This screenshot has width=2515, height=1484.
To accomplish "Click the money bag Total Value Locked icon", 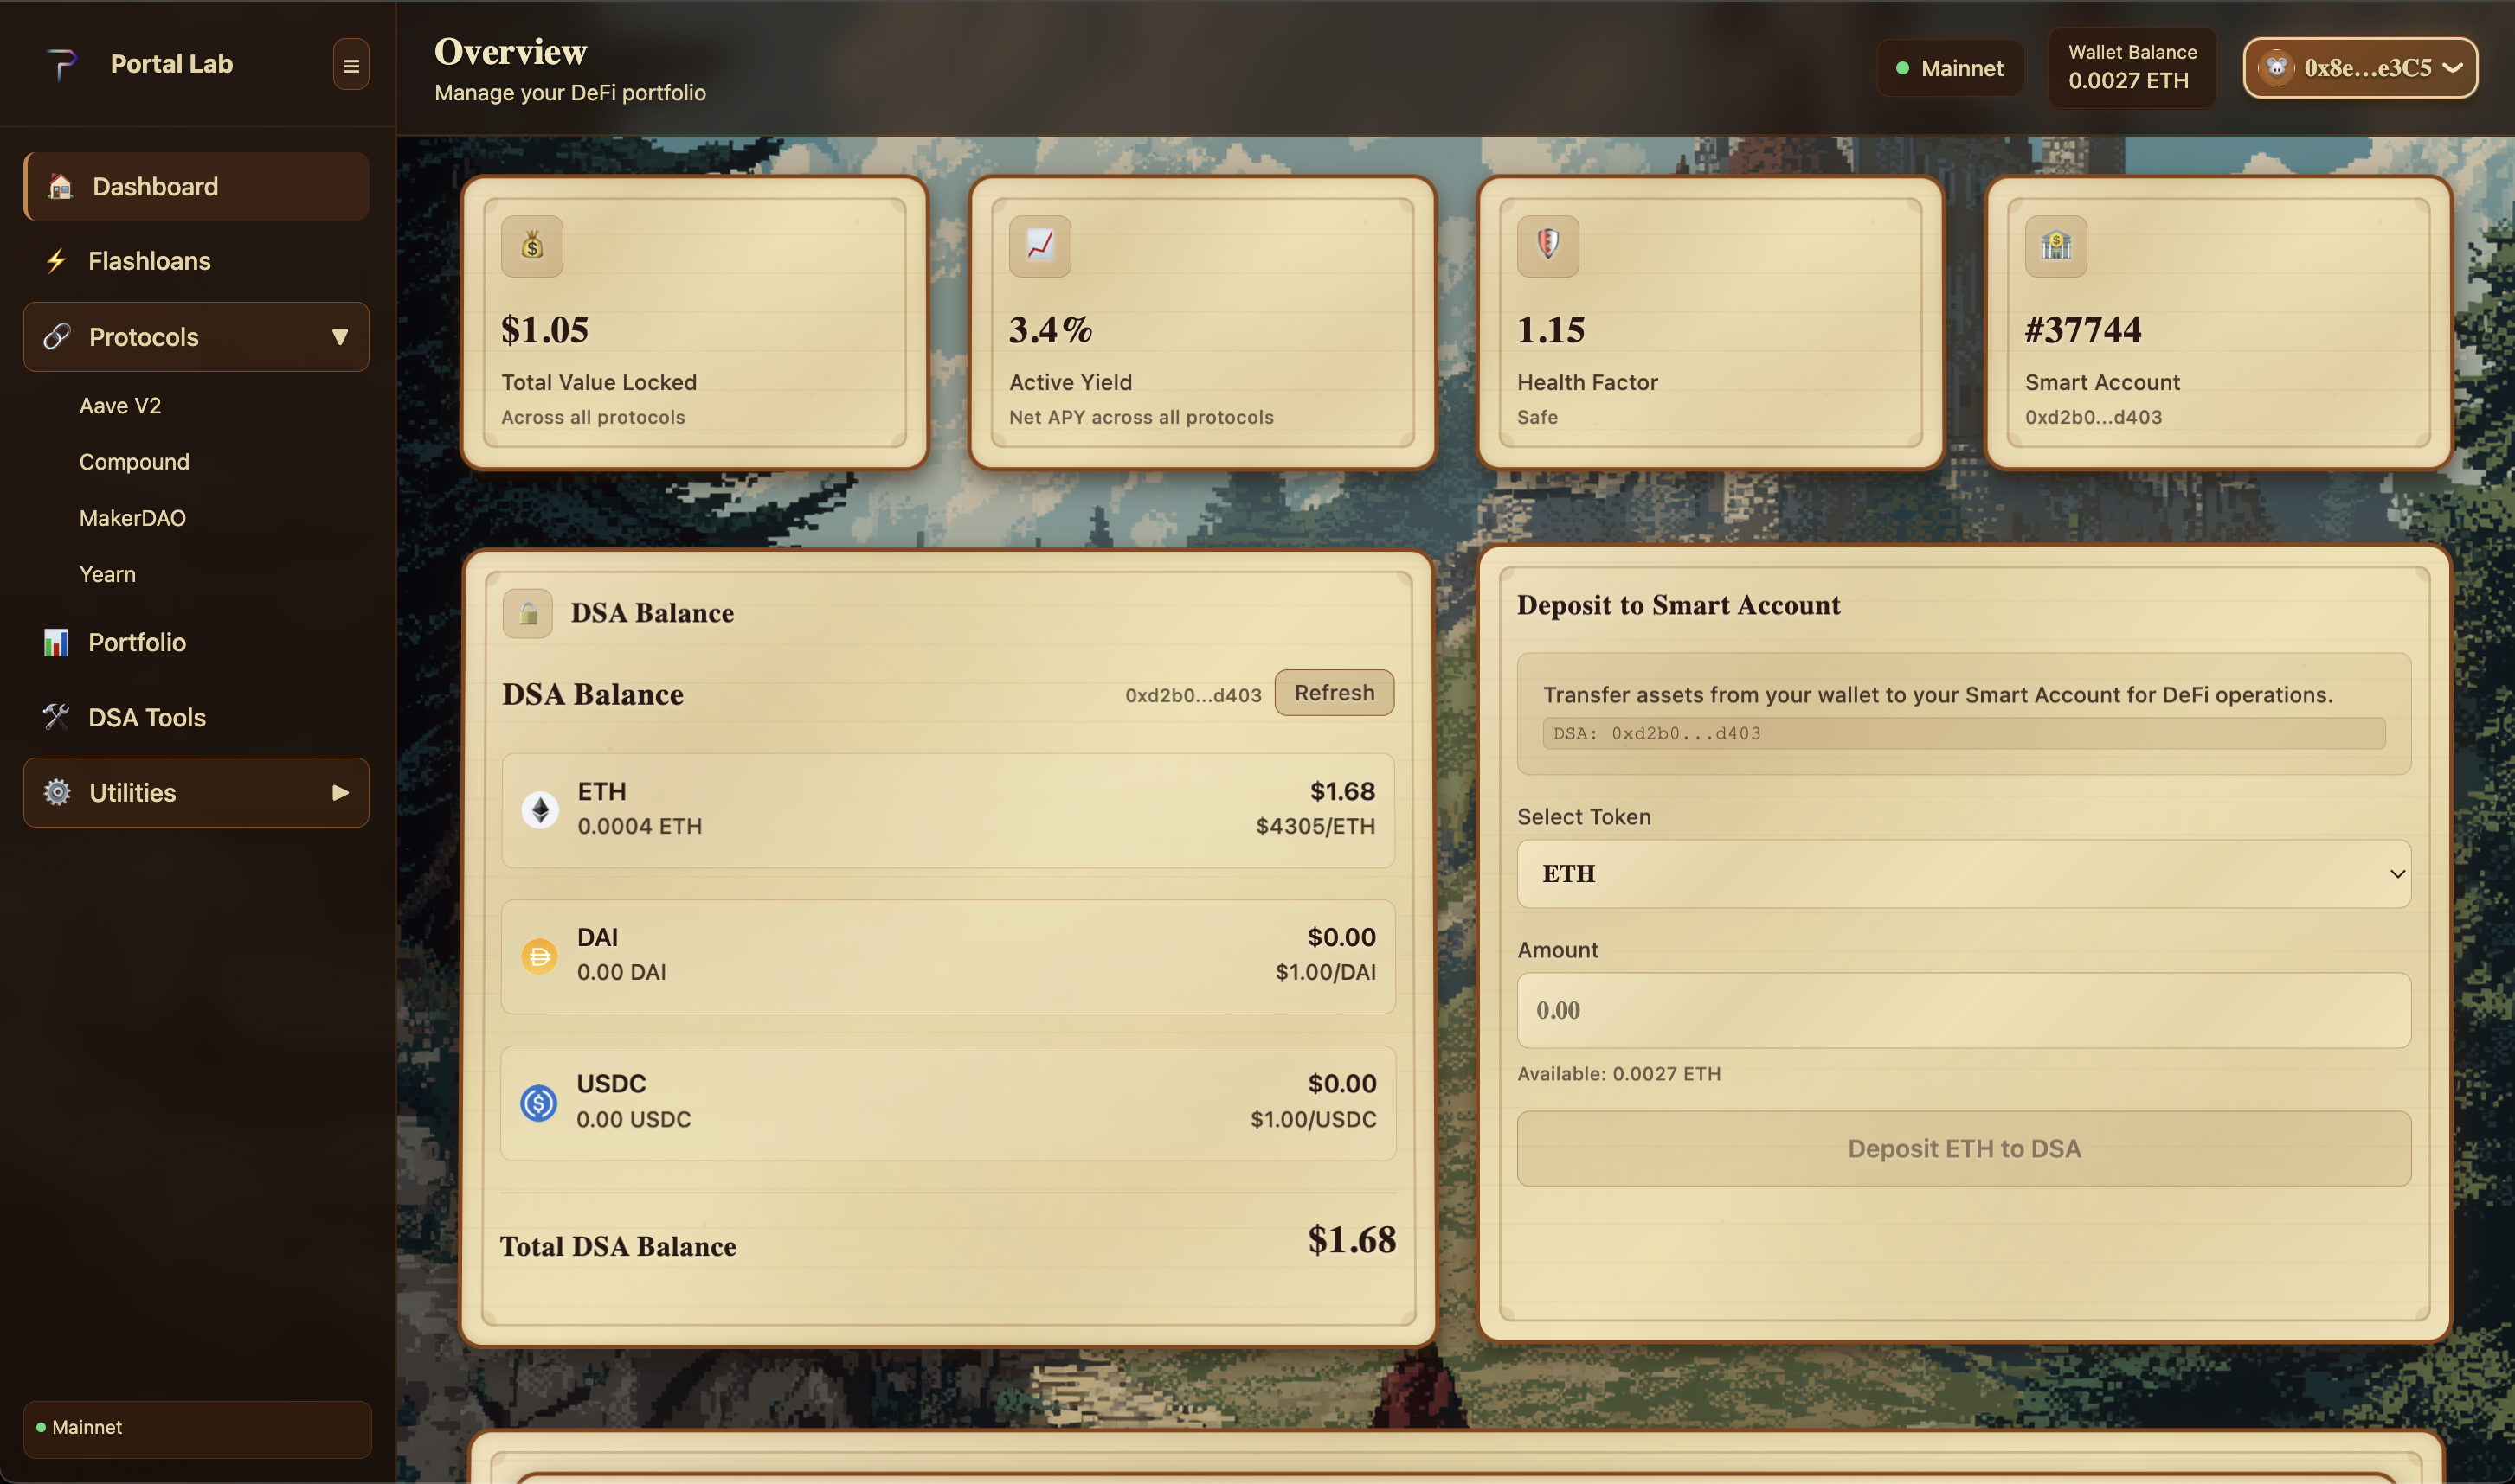I will 531,246.
